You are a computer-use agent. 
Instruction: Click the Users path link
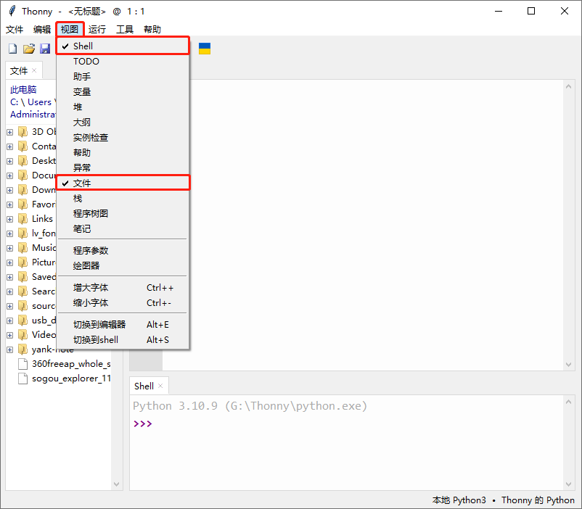39,102
